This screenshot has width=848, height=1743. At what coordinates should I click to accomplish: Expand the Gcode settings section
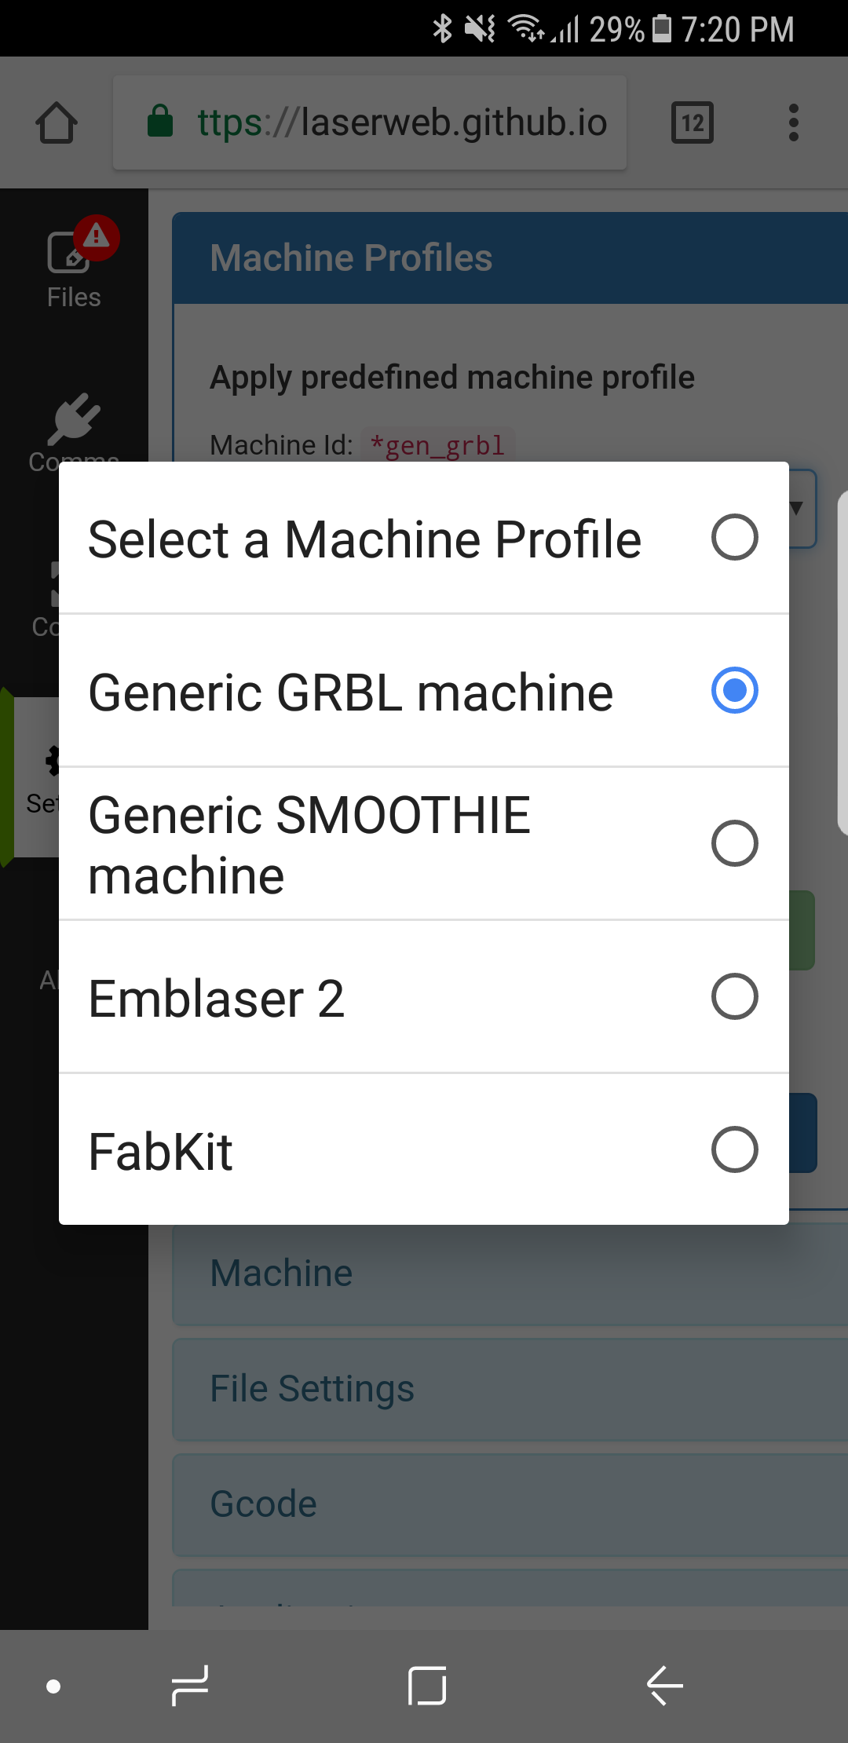[x=510, y=1505]
